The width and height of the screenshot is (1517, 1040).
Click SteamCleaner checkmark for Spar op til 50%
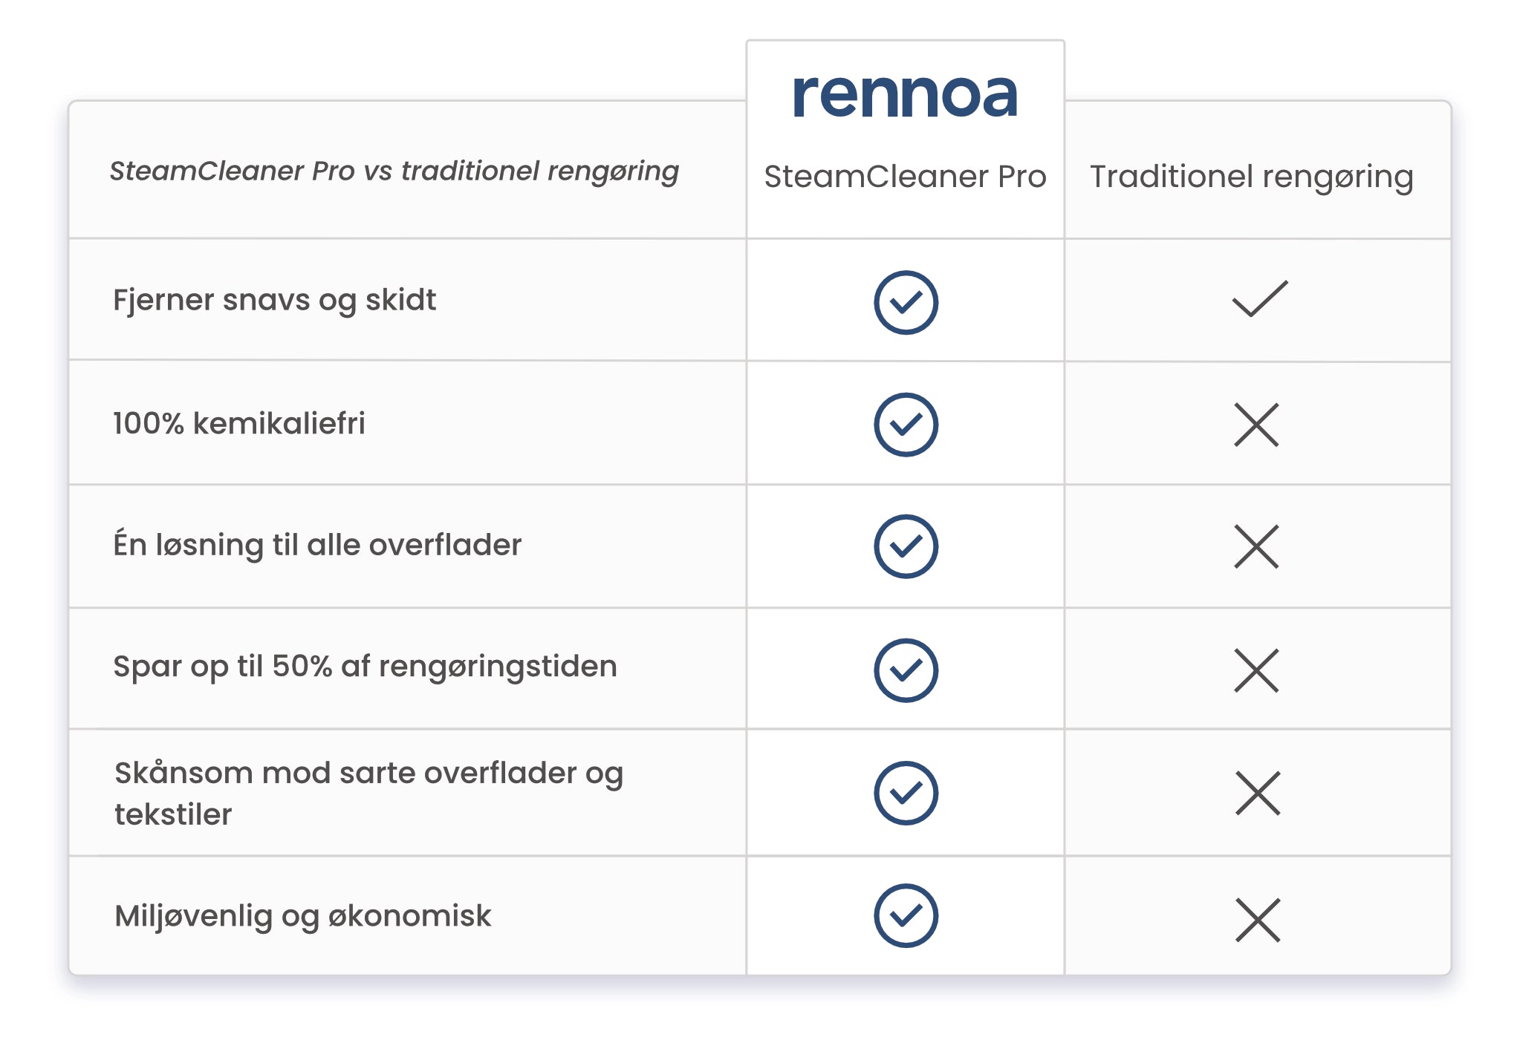click(x=906, y=670)
